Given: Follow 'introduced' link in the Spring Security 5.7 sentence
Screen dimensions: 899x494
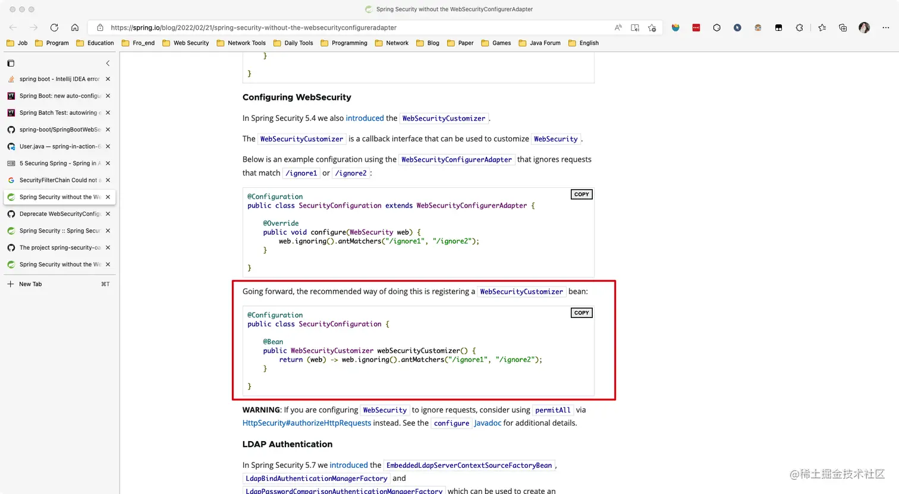Looking at the screenshot, I should [349, 465].
